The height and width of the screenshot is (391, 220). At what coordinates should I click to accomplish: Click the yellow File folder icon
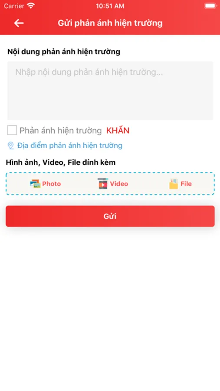[174, 184]
